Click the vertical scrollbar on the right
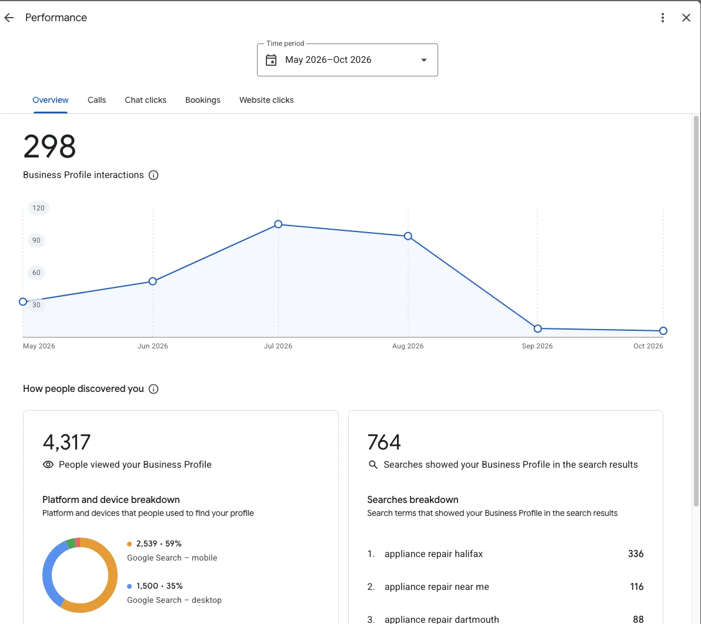701x624 pixels. tap(696, 310)
